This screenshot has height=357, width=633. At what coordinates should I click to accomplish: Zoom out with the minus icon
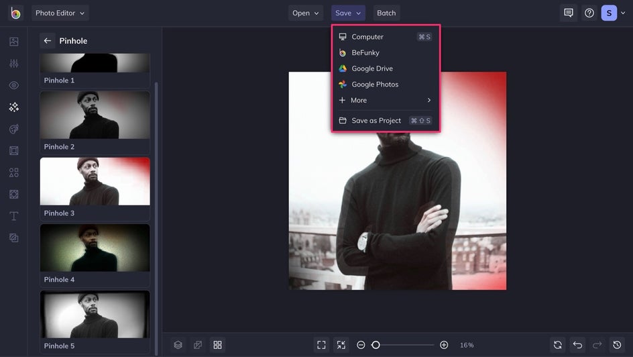click(x=361, y=345)
